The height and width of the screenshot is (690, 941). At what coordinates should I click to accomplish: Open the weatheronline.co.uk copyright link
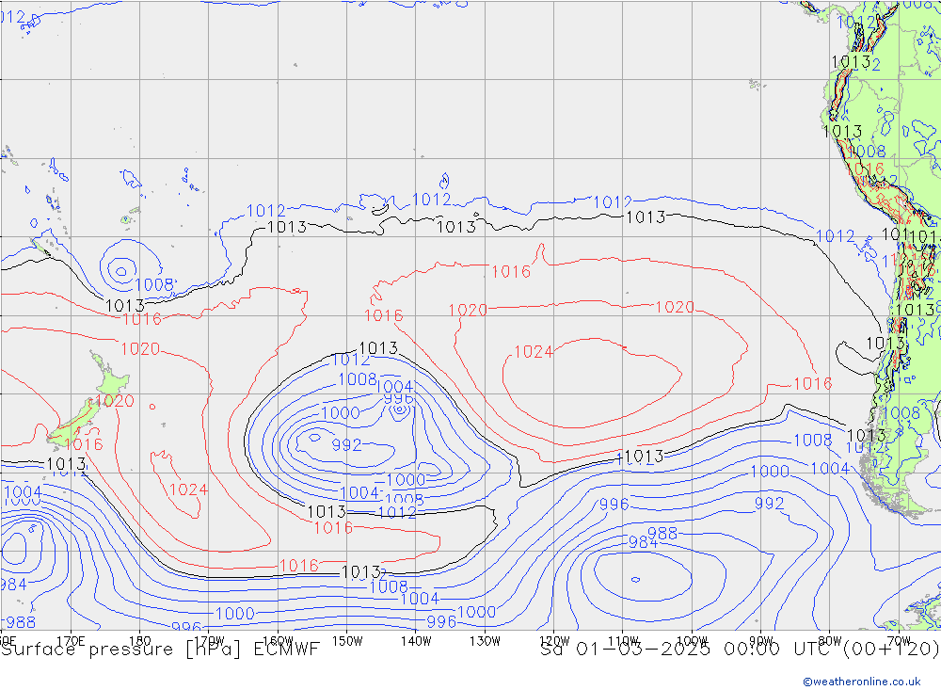862,682
